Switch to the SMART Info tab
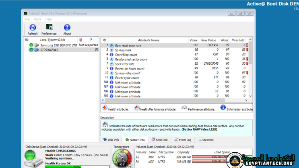 135,140
